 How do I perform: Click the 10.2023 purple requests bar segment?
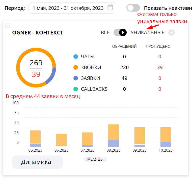[x=166, y=145]
